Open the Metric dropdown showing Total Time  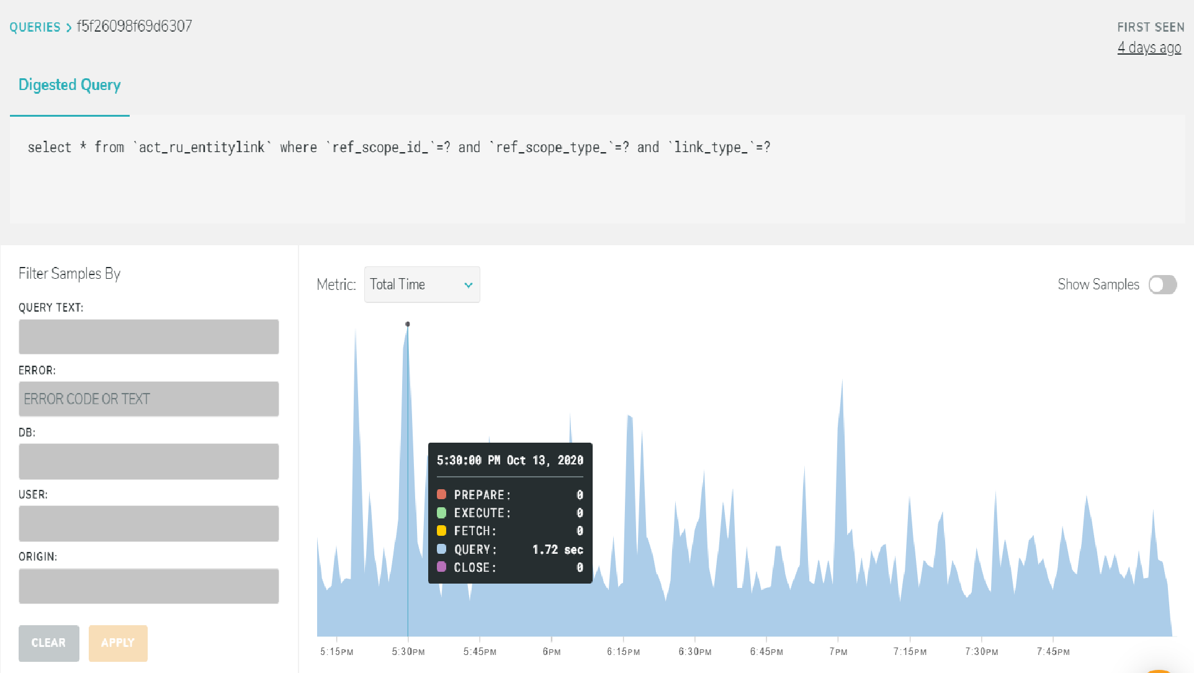(422, 284)
